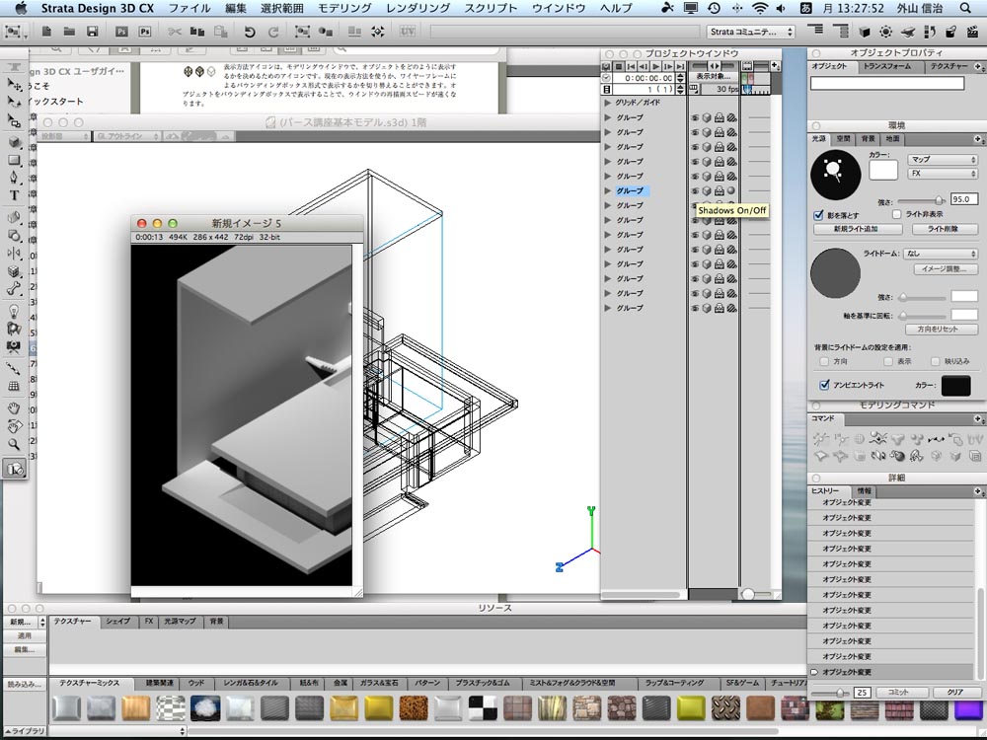Screen dimensions: 987x740
Task: Switch to the トランスフォーム tab
Action: [889, 67]
